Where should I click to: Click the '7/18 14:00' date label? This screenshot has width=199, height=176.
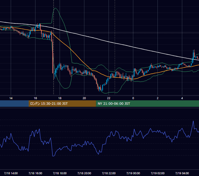point(11,173)
